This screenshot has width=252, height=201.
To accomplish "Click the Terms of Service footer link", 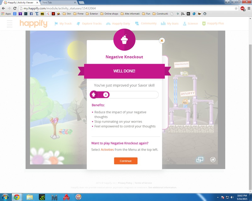I will 143,183.
